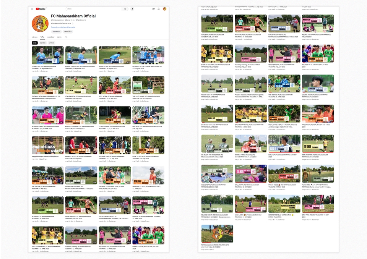Click 'WITH KUVA ACADEMY' video title
367x259 pixels.
pos(79,188)
